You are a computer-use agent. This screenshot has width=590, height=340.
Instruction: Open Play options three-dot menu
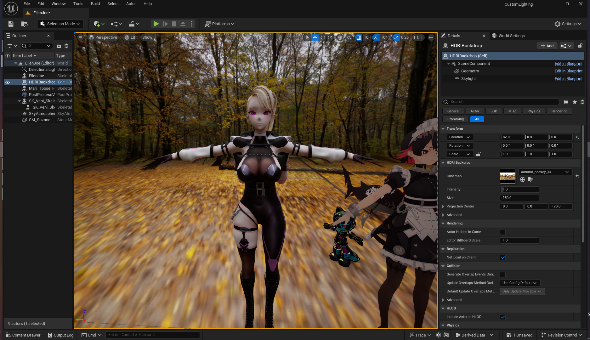[192, 24]
